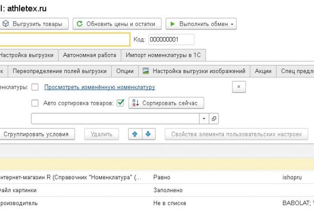314x209 pixels.
Task: Open 'Переопределение полей выгрузки' tab
Action: (x=59, y=71)
